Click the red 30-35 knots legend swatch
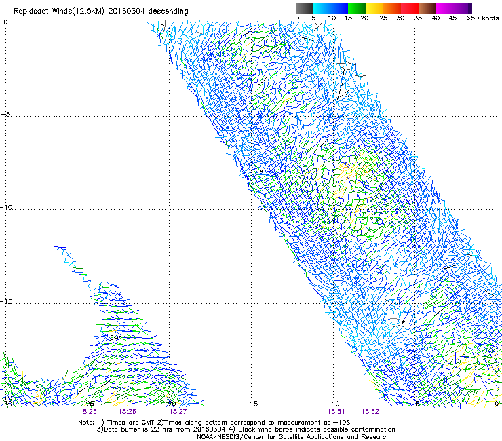 point(410,8)
